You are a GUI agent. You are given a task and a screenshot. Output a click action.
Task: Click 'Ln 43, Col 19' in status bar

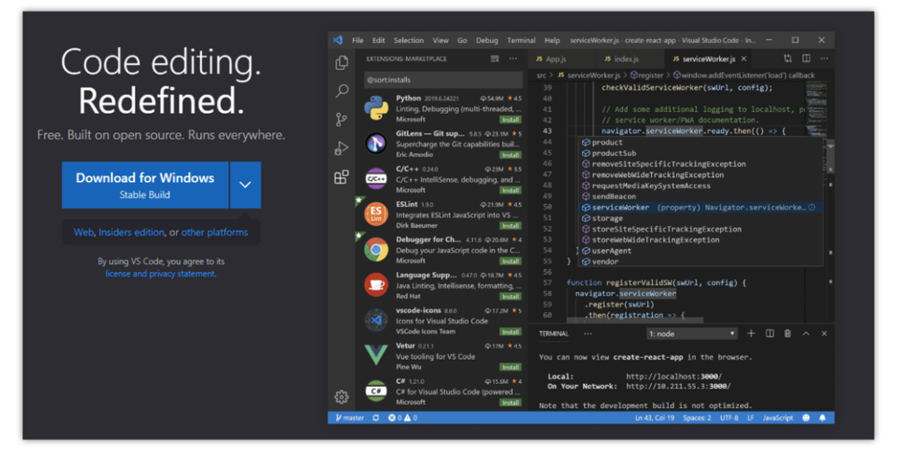654,418
